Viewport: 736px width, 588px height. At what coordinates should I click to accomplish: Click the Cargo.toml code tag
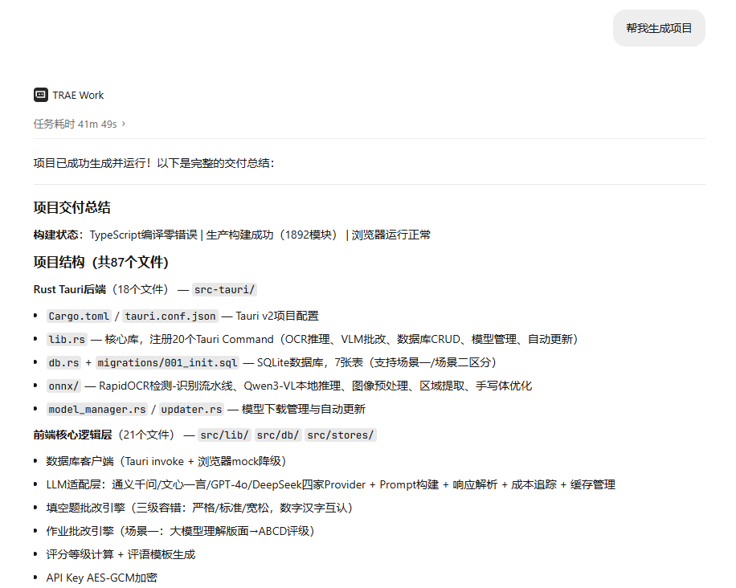79,316
